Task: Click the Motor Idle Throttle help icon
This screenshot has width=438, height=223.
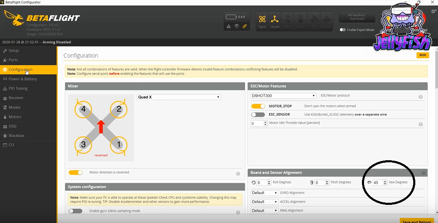Action: pyautogui.click(x=420, y=124)
